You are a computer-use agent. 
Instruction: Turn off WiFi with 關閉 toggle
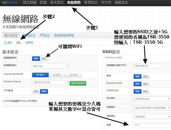tap(44, 59)
